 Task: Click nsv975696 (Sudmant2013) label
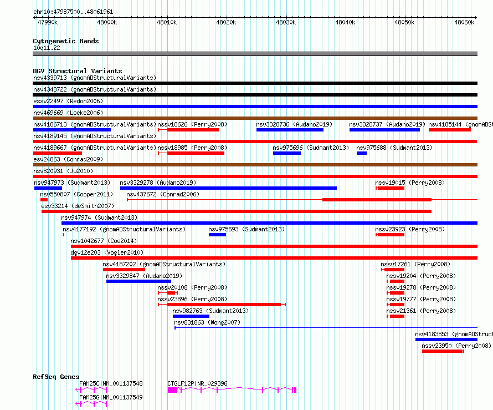[311, 148]
